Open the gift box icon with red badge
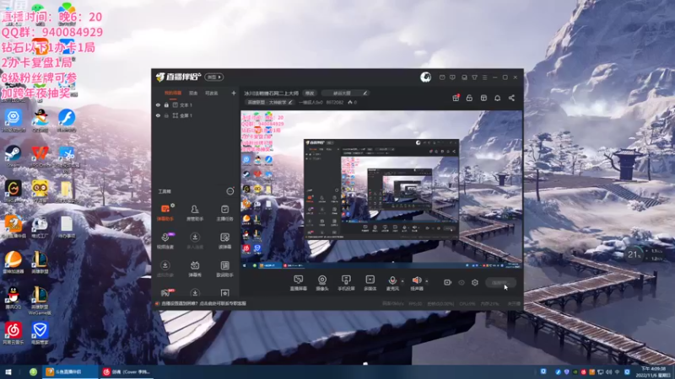Screen dimensions: 675x379 point(456,98)
